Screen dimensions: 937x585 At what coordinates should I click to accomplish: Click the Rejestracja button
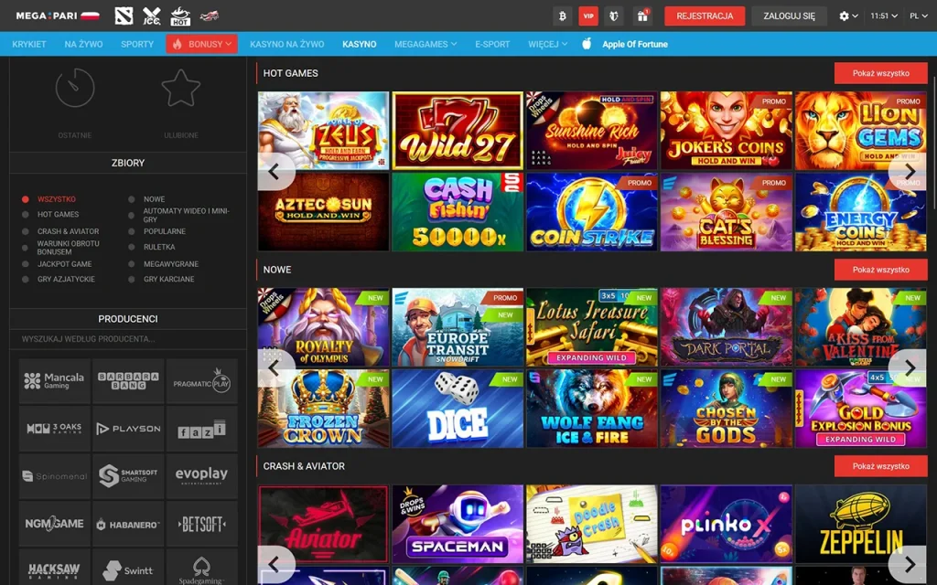[x=705, y=16]
